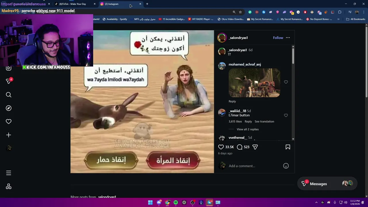Open 'Ok.ru Video Downlo...' bookmark
The height and width of the screenshot is (207, 368).
[231, 19]
